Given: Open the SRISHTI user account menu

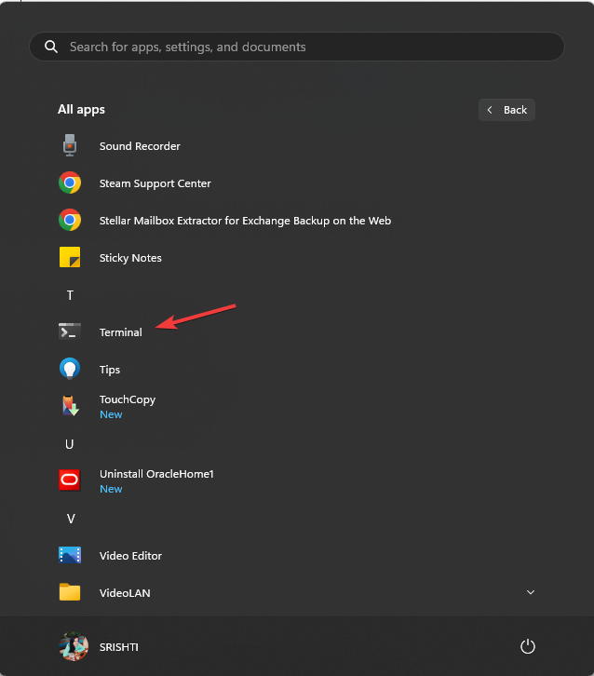Looking at the screenshot, I should [99, 647].
